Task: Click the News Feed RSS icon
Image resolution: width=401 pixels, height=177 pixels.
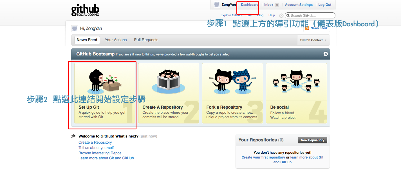Action: 307,28
